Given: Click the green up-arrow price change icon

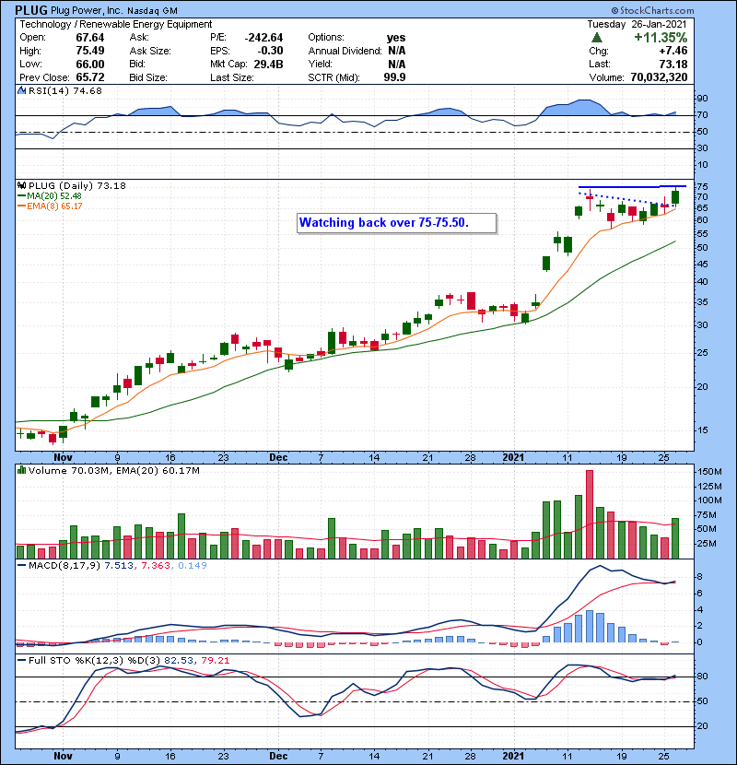Looking at the screenshot, I should click(x=597, y=38).
